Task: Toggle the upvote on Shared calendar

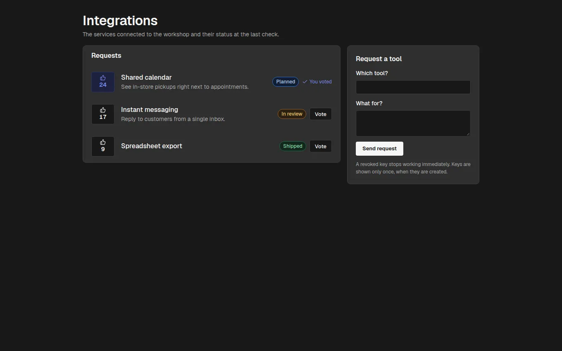Action: pyautogui.click(x=103, y=82)
